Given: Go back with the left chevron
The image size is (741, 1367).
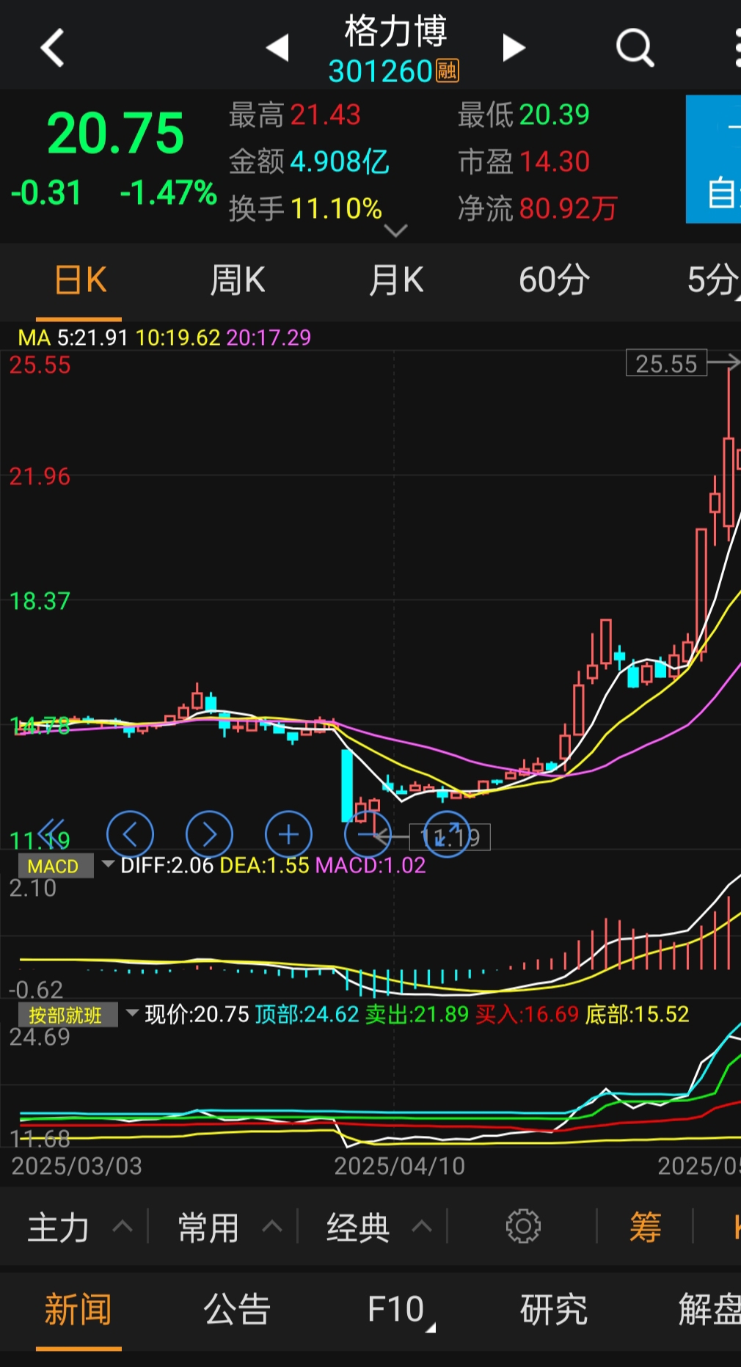Looking at the screenshot, I should (53, 48).
